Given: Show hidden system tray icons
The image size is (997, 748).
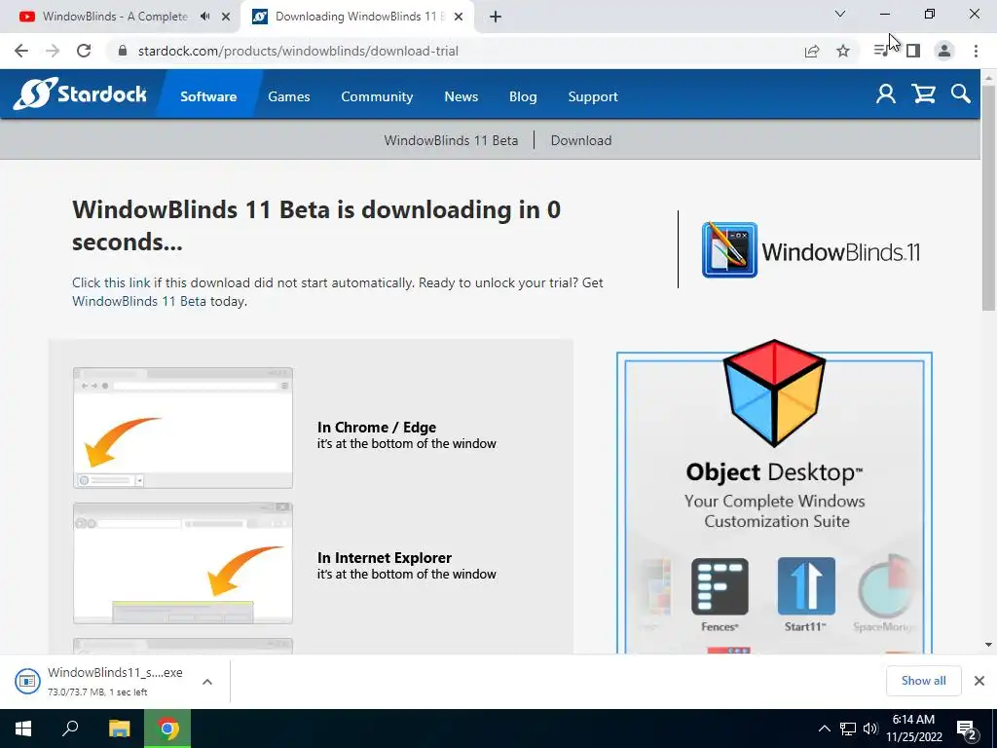Looking at the screenshot, I should (x=824, y=729).
